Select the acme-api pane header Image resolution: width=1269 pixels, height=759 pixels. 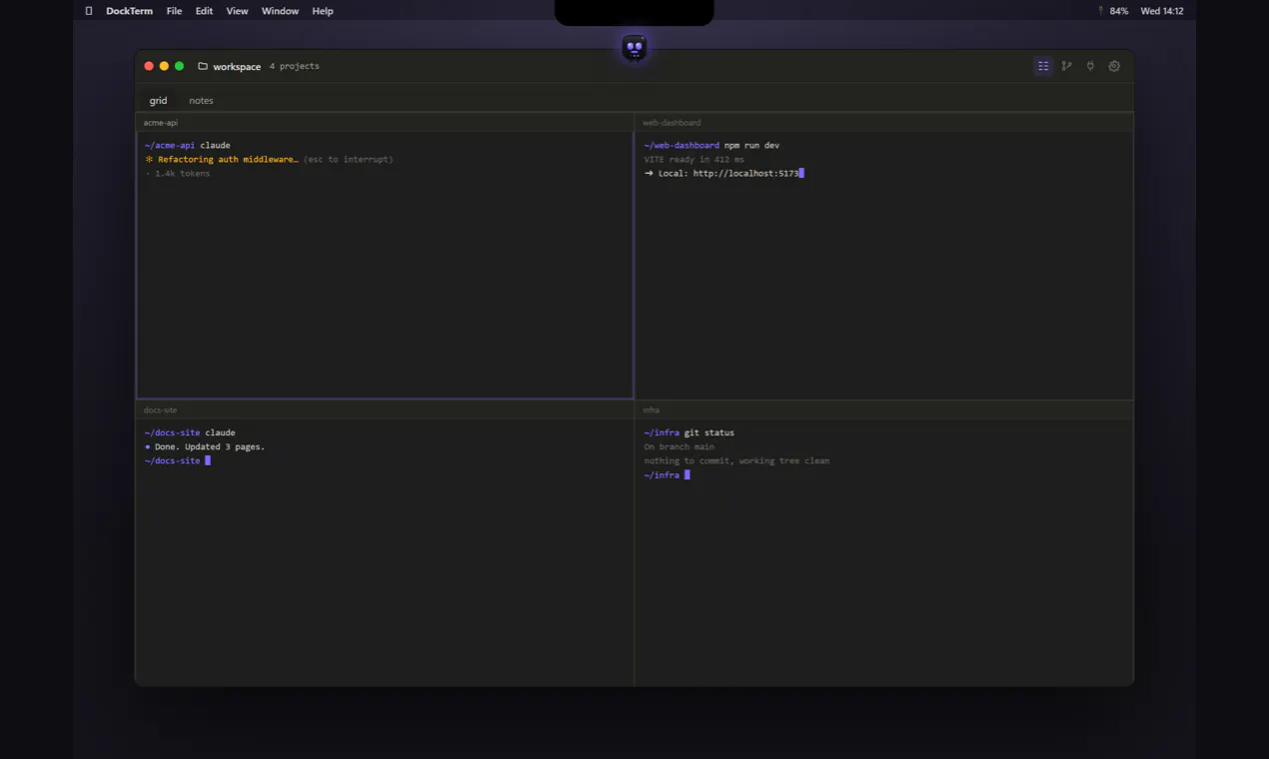pyautogui.click(x=385, y=123)
